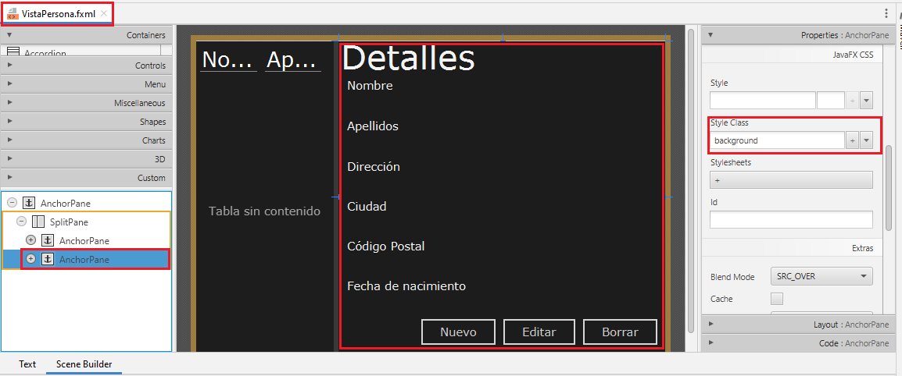Click the Nuevo button in preview
Screen dimensions: 902x376
pos(459,332)
